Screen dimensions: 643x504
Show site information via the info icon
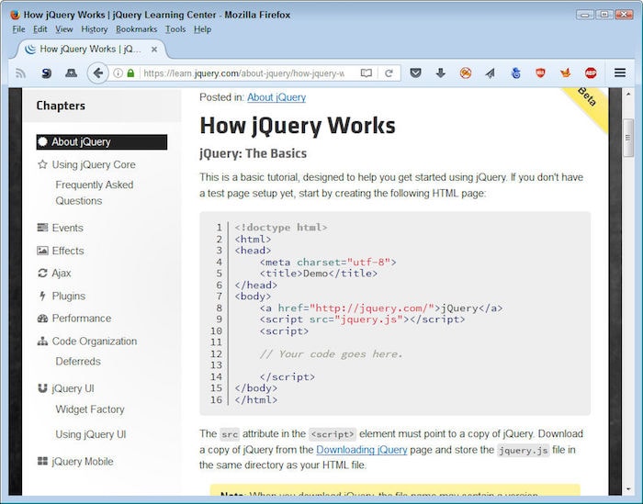[x=118, y=73]
